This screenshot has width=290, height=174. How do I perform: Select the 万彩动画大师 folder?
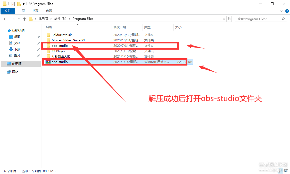pos(61,56)
